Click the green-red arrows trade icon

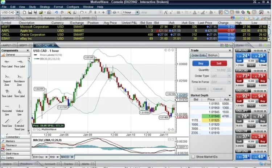(x=248, y=12)
